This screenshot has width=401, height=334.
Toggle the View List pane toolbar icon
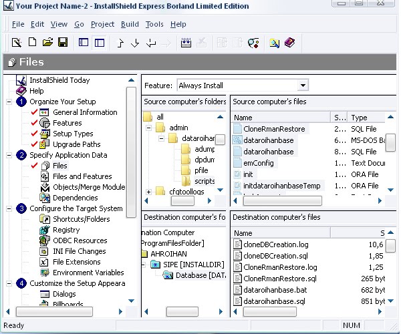84,43
